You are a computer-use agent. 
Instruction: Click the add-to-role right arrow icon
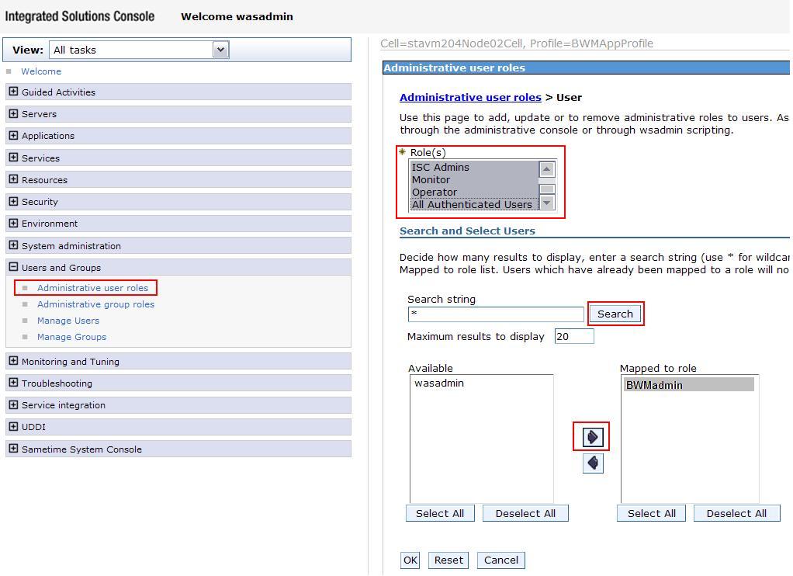coord(592,437)
